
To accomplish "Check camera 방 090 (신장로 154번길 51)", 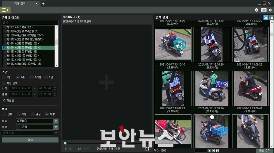I will [x=4, y=31].
